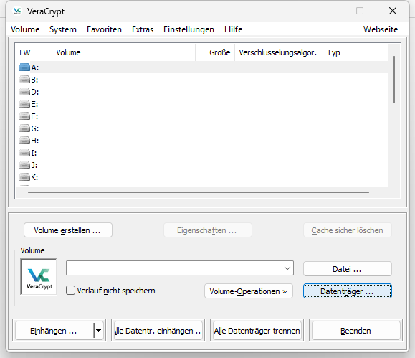The height and width of the screenshot is (358, 415).
Task: Click the 'Einhängen ...' button
Action: click(54, 330)
